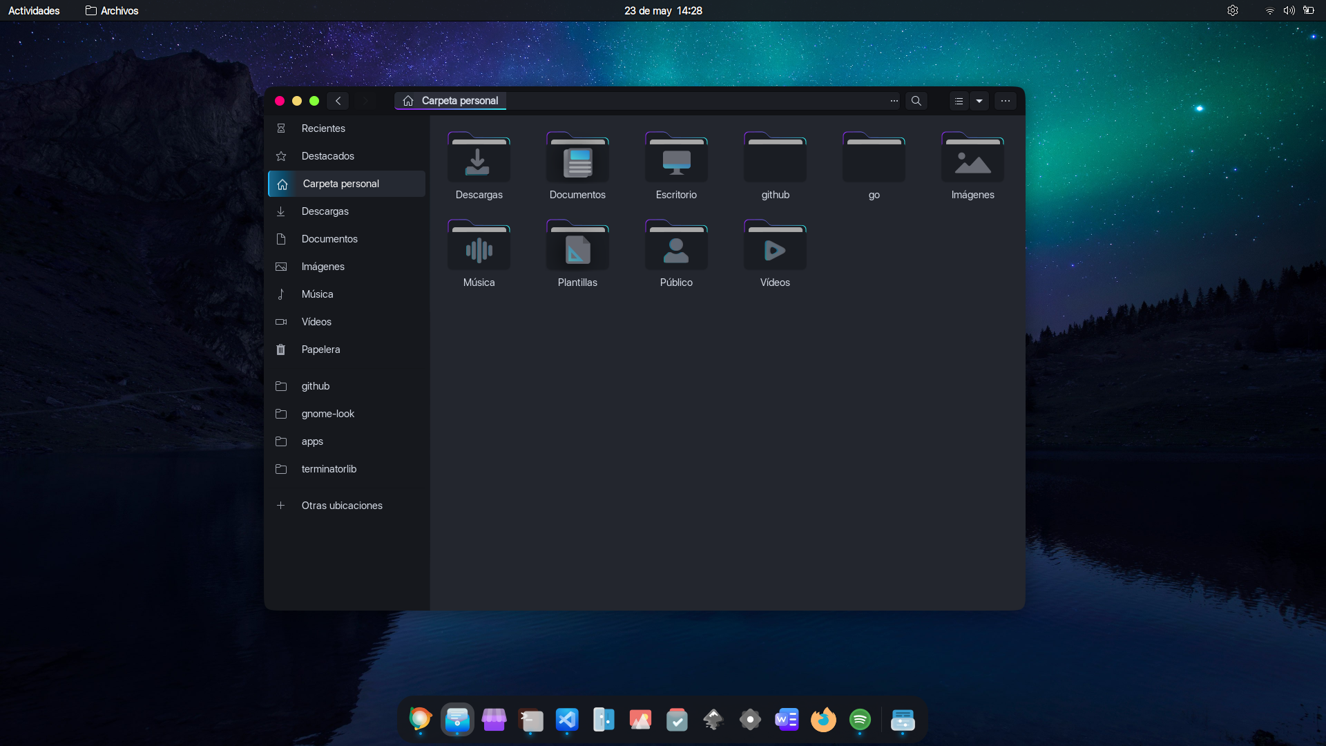Open terminatorlib bookmark in the sidebar
The image size is (1326, 746).
coord(347,469)
